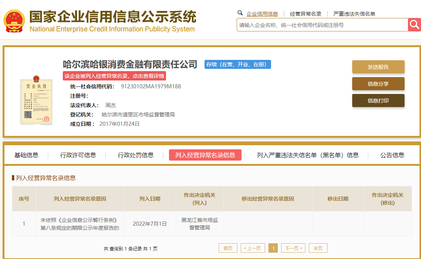Image resolution: width=421 pixels, height=259 pixels.
Task: Click the 列入经营异常名录原因 column header
Action: coord(80,199)
